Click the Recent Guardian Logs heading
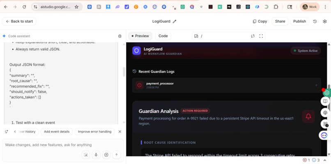Viewport: 331px width, 164px height. [x=156, y=71]
